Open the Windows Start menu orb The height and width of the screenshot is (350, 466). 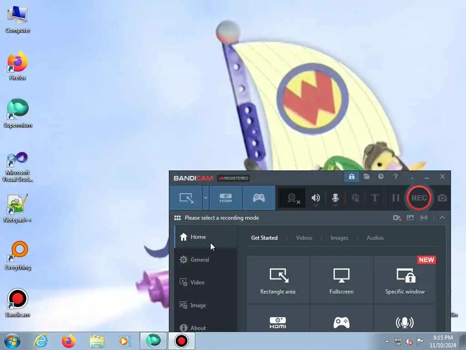[12, 341]
